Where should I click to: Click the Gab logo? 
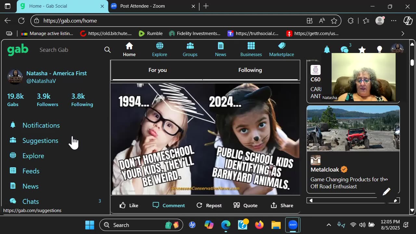point(18,50)
